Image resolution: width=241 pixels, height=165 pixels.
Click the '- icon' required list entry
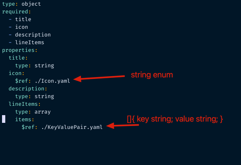[18, 27]
